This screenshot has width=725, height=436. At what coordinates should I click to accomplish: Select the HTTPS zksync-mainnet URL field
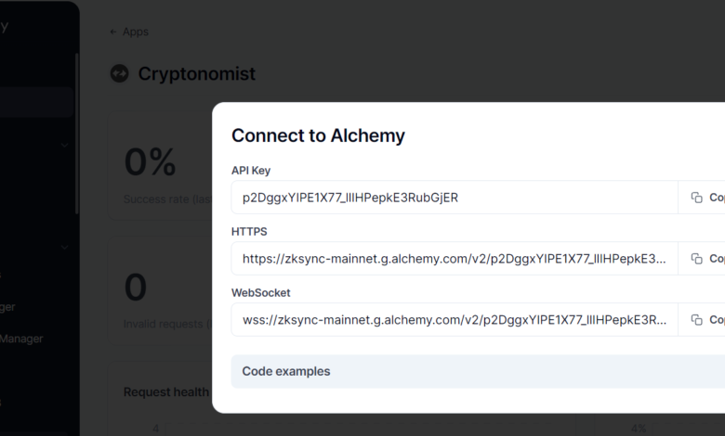tap(455, 259)
